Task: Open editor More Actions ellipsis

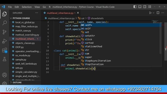Action: (x=163, y=13)
